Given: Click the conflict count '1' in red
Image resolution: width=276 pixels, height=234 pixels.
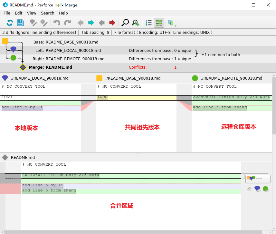Looking at the screenshot, I should 175,67.
